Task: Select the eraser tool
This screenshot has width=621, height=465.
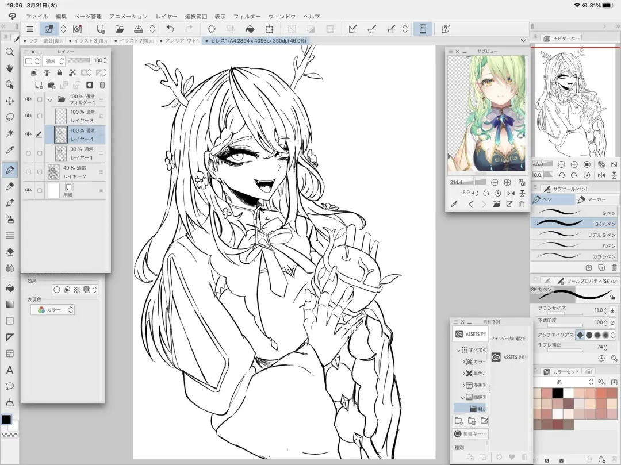Action: pos(10,252)
